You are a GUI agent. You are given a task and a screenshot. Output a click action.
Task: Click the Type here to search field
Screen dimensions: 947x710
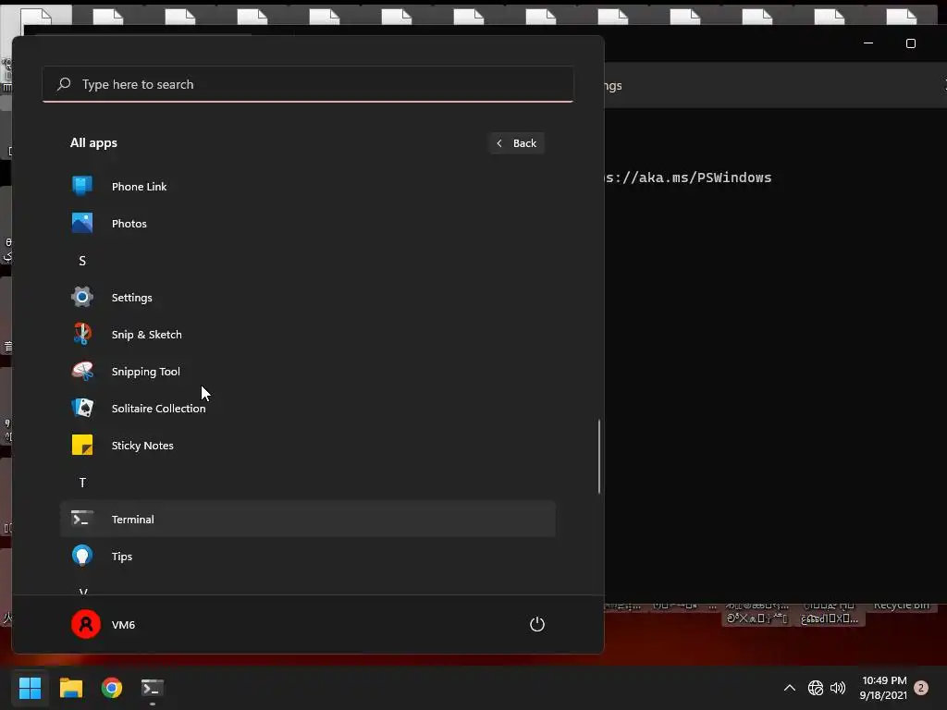(307, 84)
